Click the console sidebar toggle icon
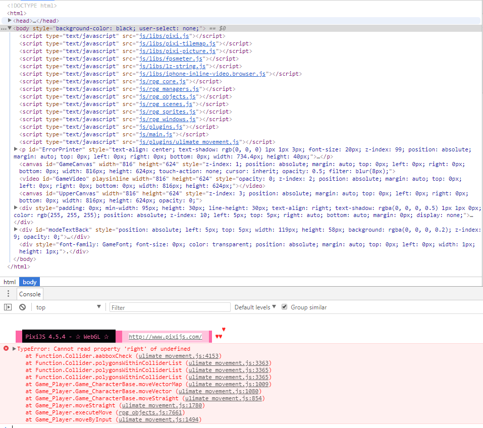The width and height of the screenshot is (483, 428). 8,307
